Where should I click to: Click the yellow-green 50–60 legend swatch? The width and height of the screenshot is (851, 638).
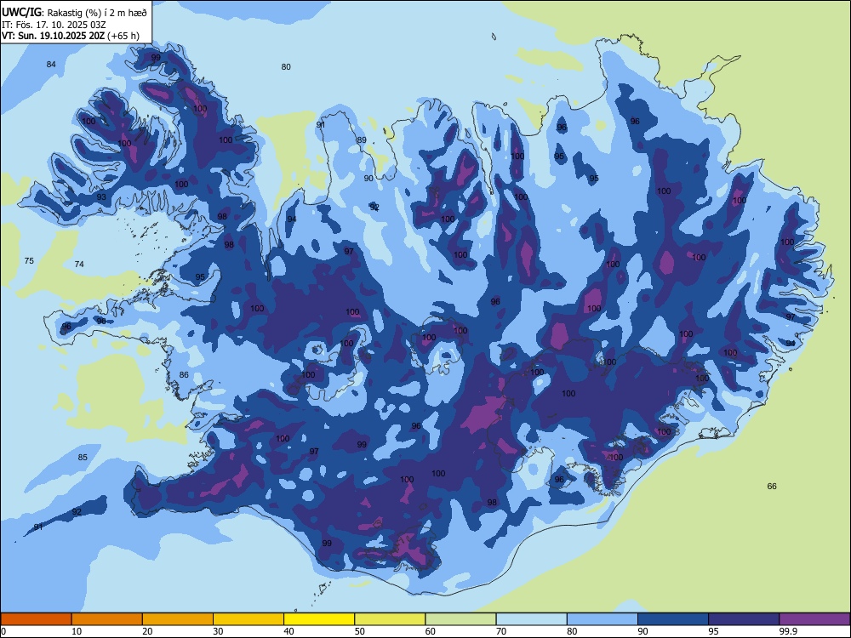pyautogui.click(x=390, y=619)
